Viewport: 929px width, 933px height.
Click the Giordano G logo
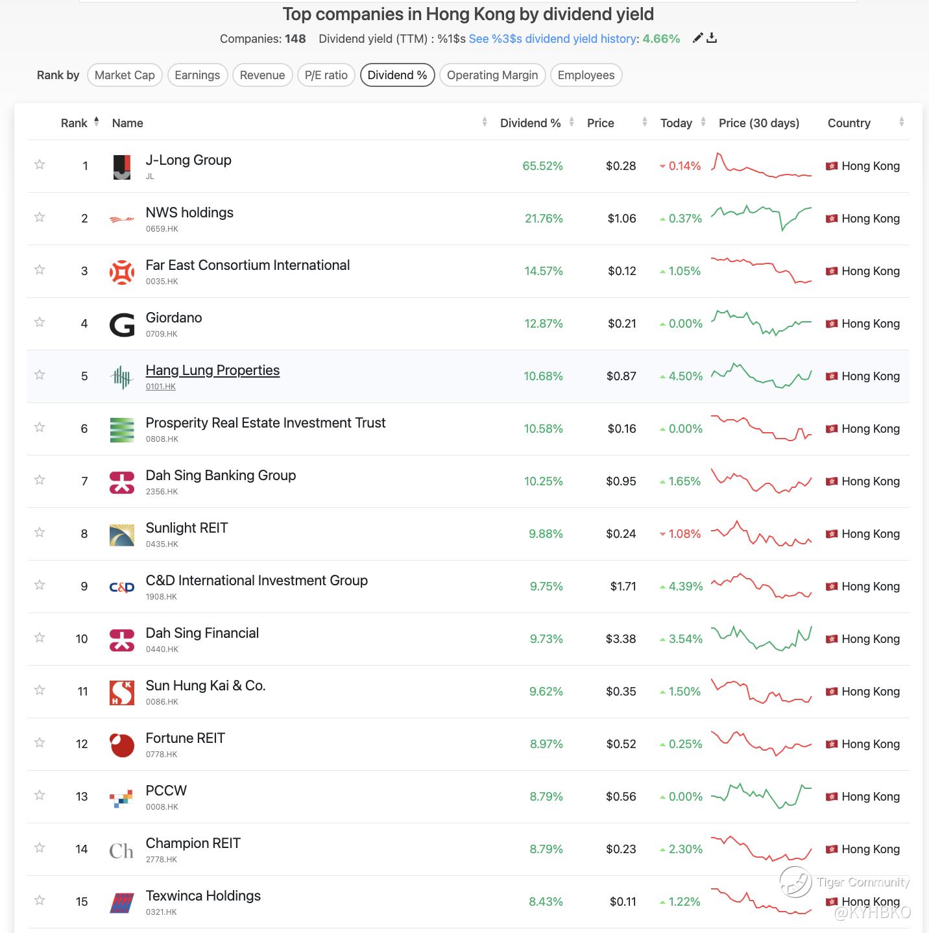(x=122, y=324)
